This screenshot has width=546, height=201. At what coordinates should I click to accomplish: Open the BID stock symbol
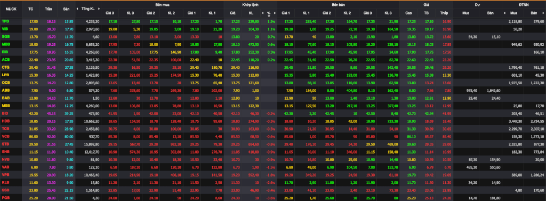(x=5, y=113)
